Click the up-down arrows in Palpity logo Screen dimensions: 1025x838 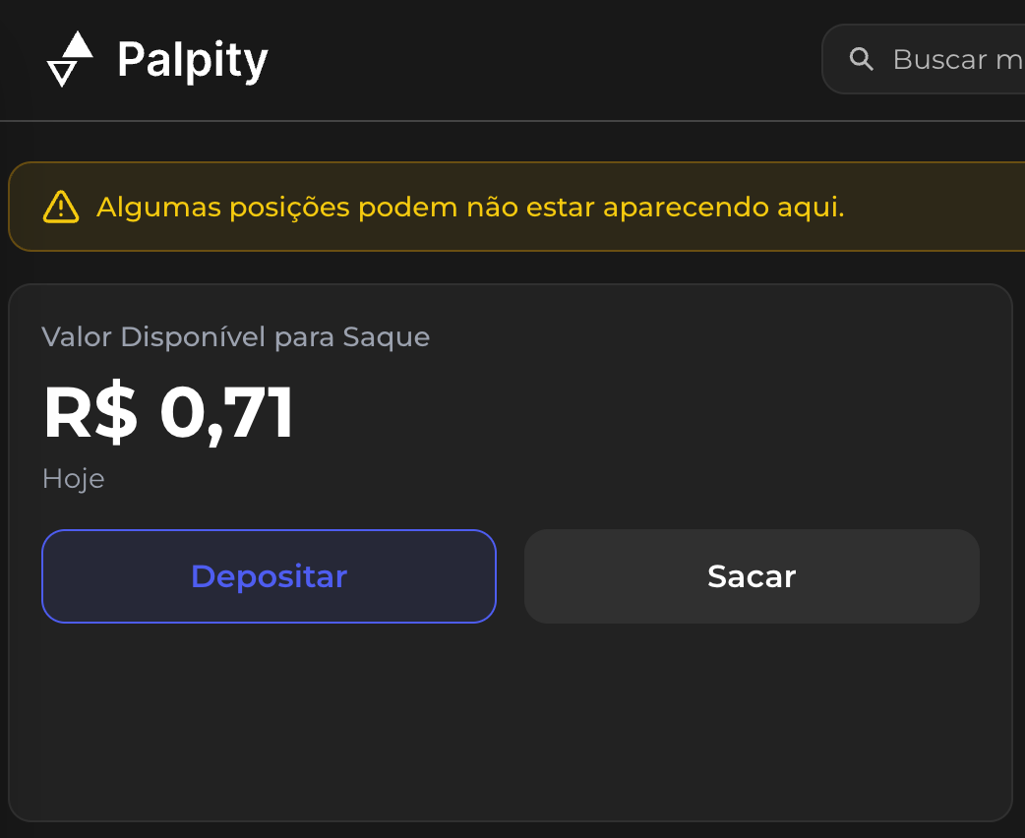[69, 59]
